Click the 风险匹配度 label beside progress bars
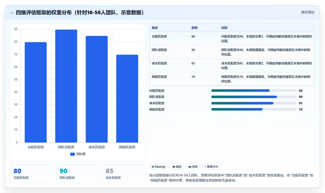Image resolution: width=325 pixels, height=193 pixels. [157, 110]
